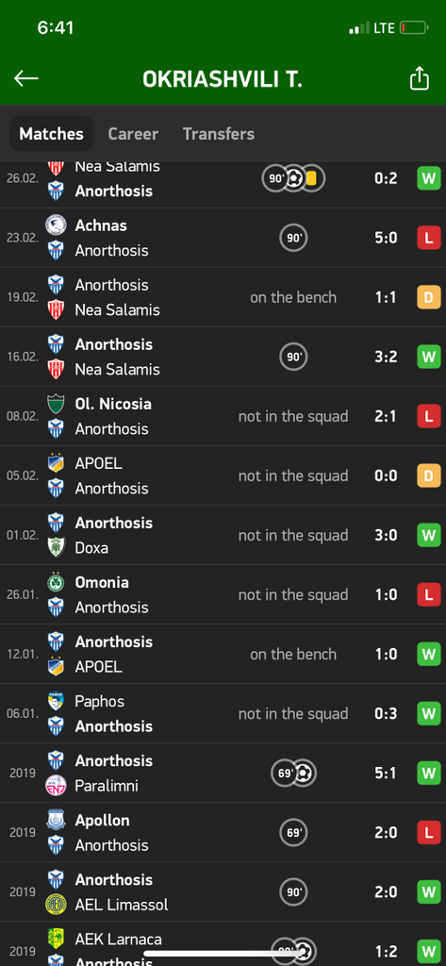Image resolution: width=446 pixels, height=966 pixels.
Task: Tap the Doxa green crest icon
Action: click(56, 548)
